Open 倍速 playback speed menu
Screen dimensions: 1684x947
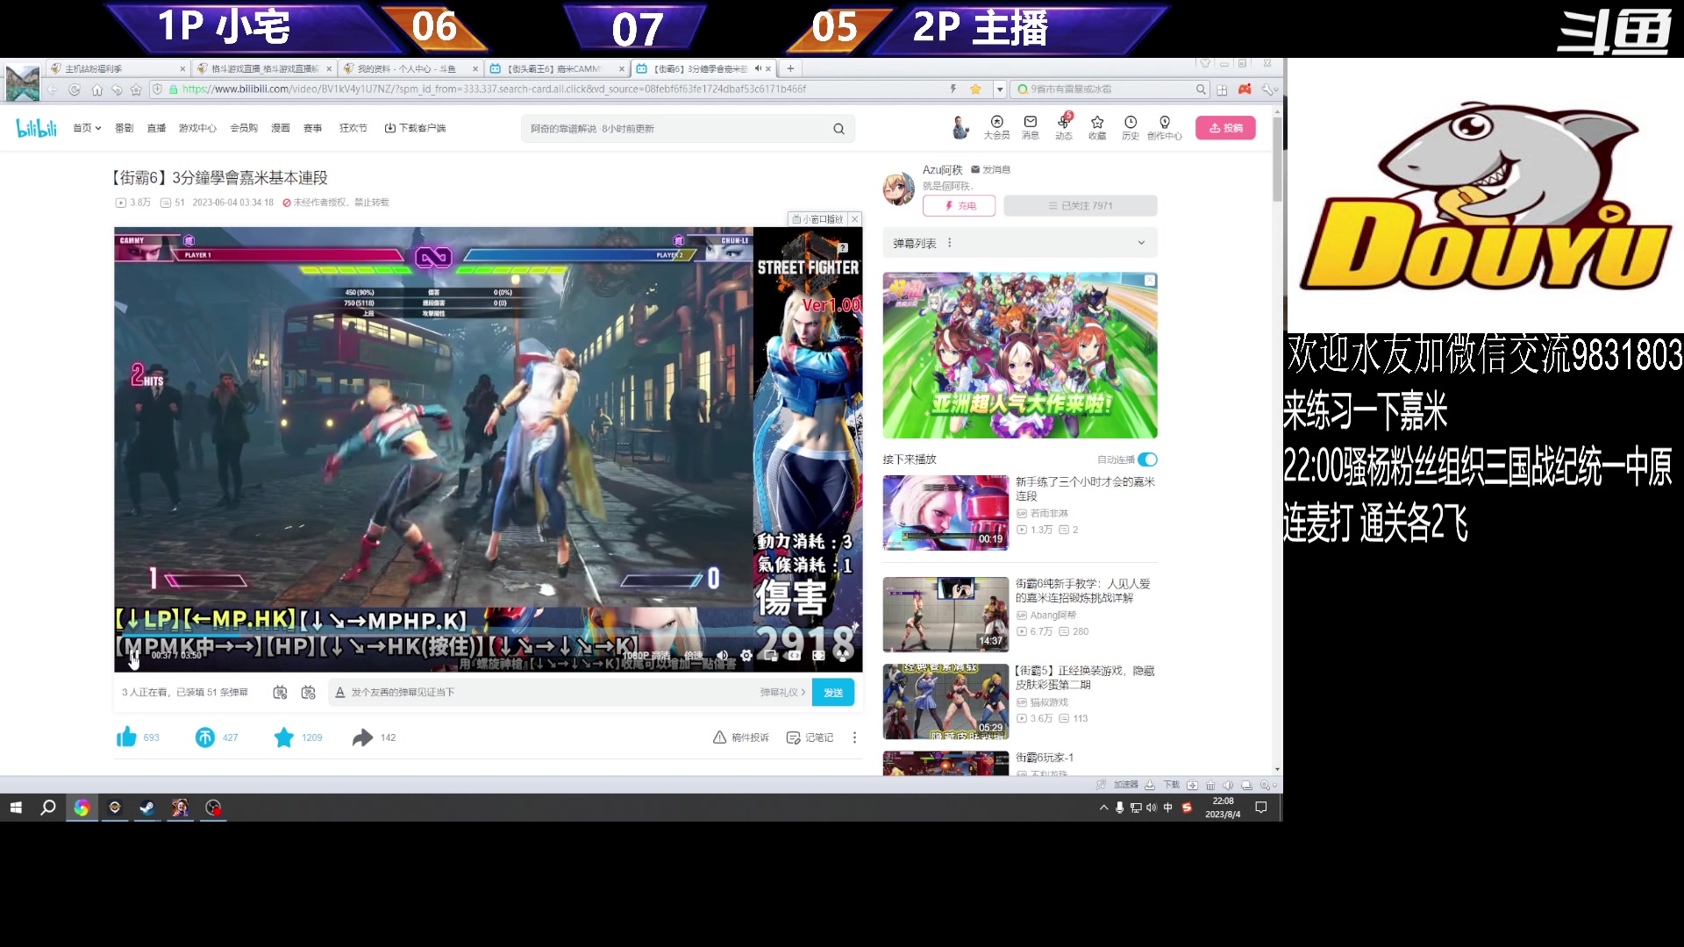click(x=693, y=656)
